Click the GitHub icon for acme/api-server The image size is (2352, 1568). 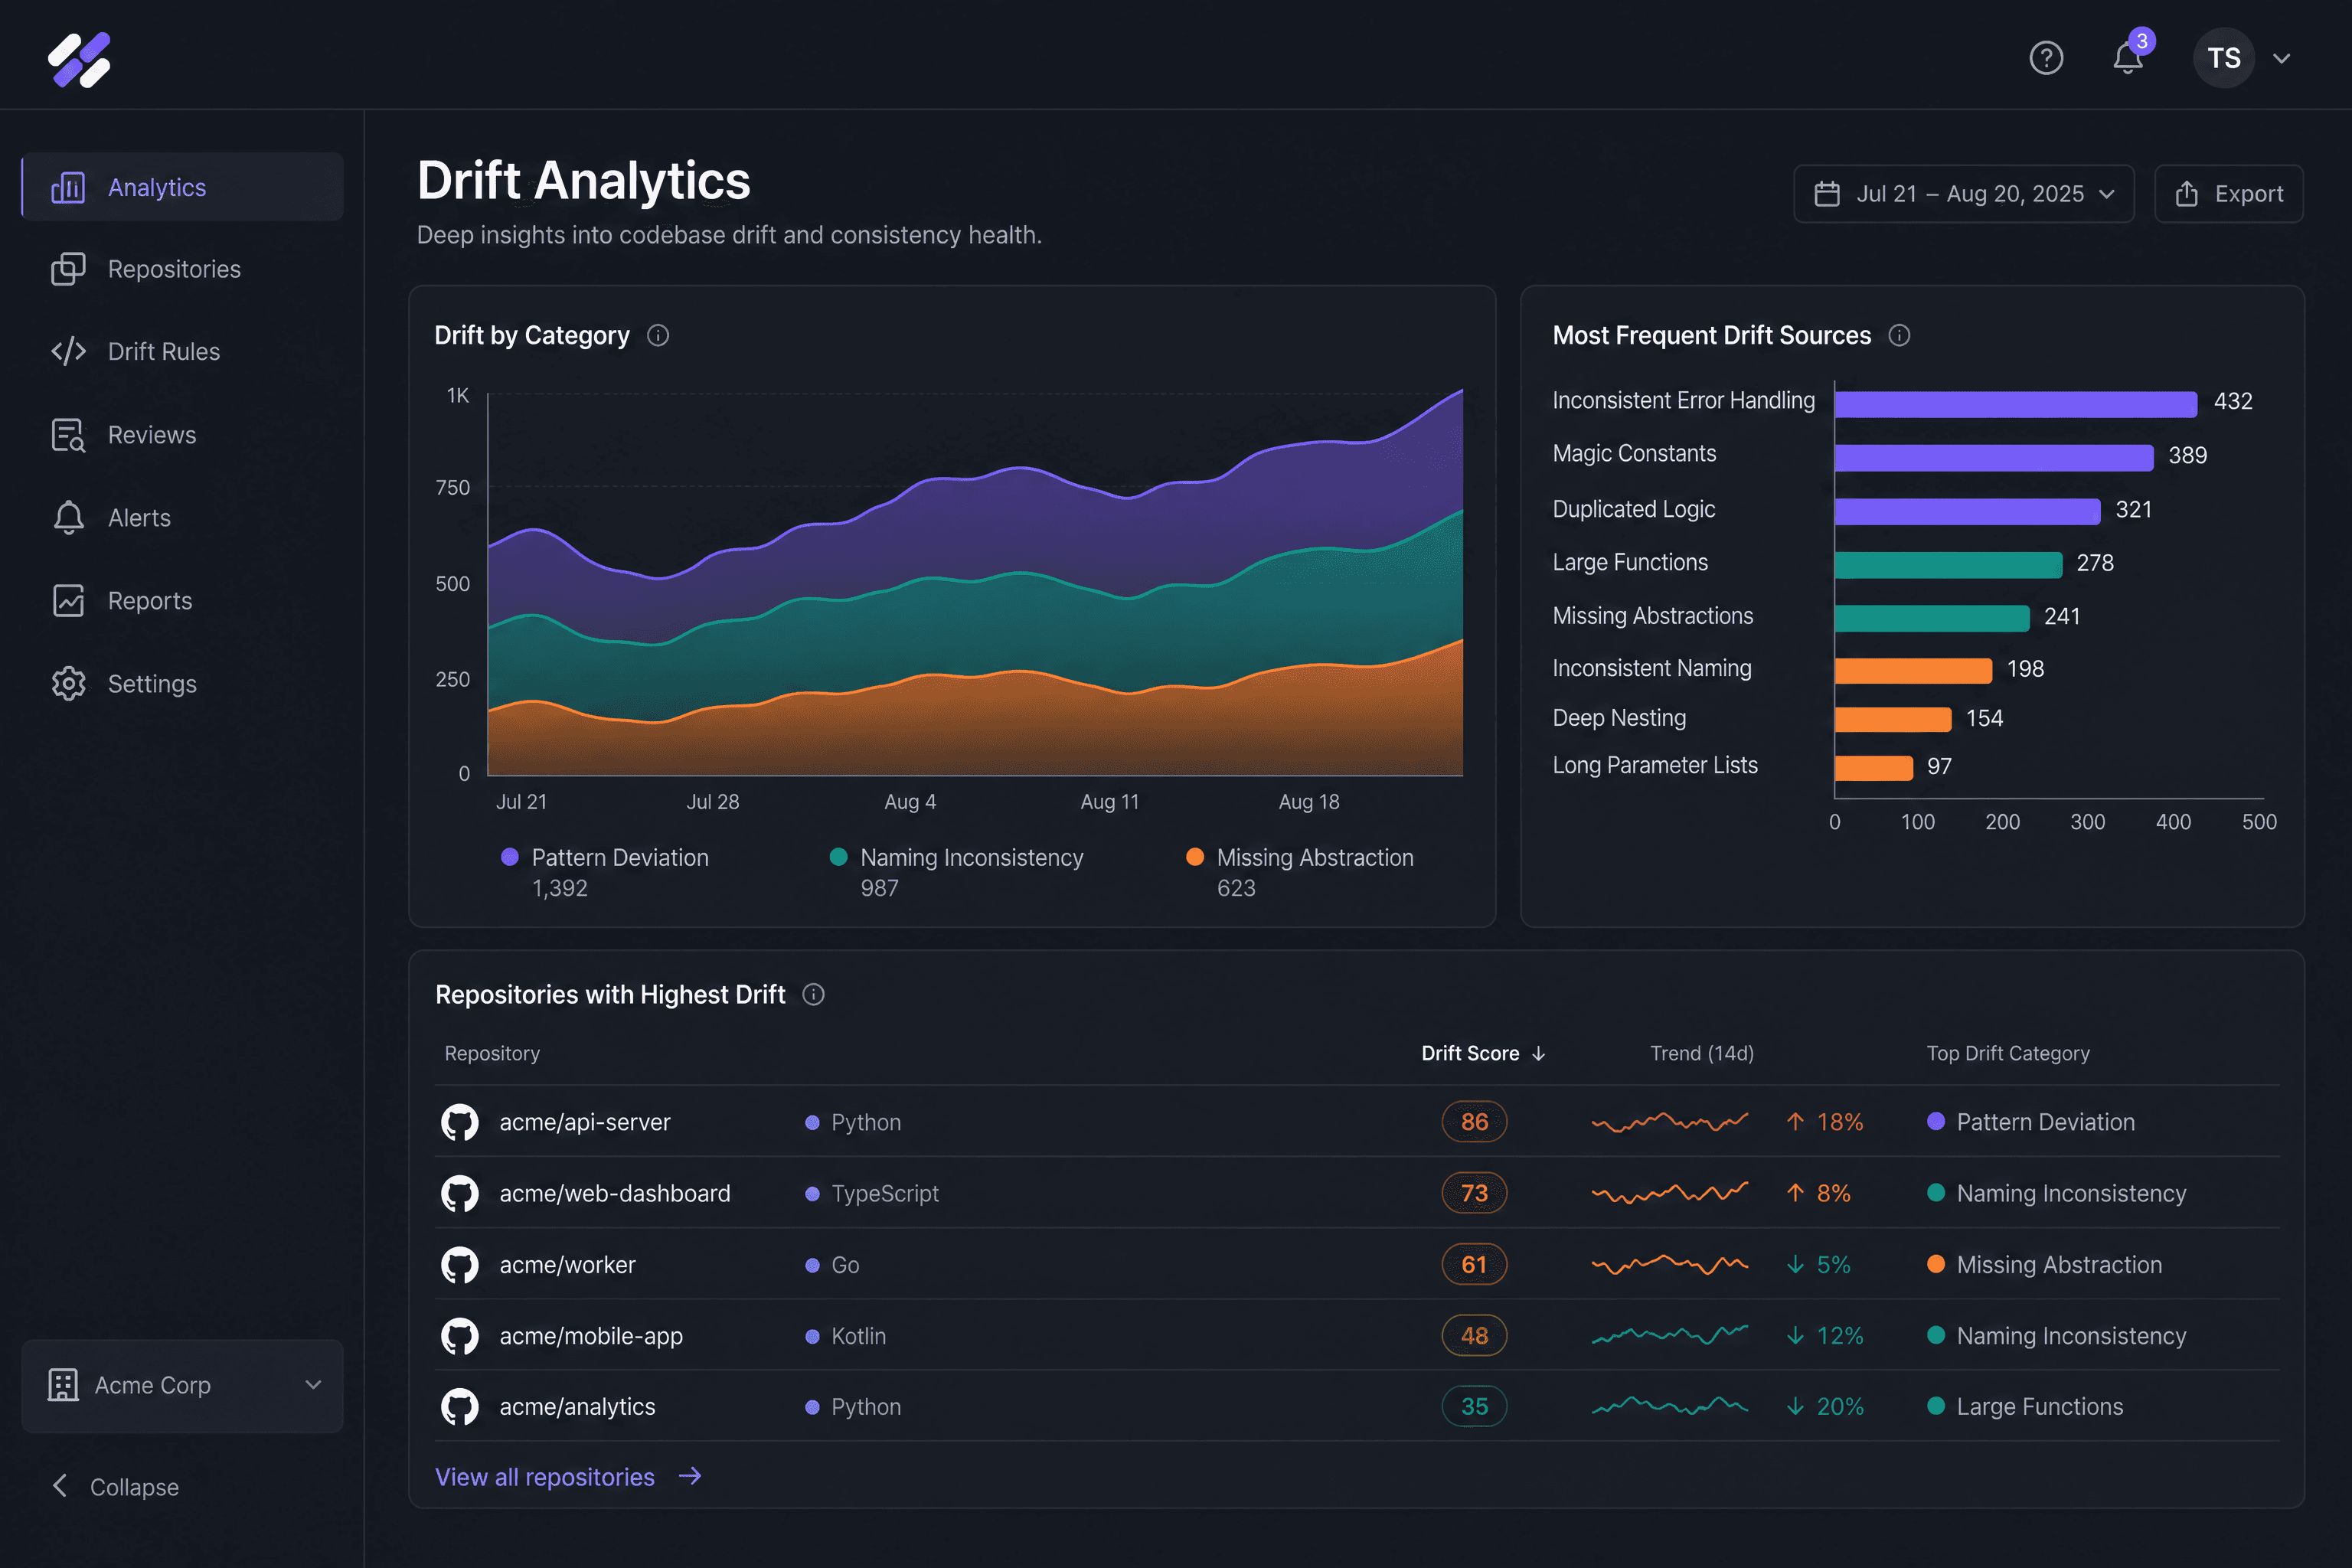pyautogui.click(x=460, y=1122)
